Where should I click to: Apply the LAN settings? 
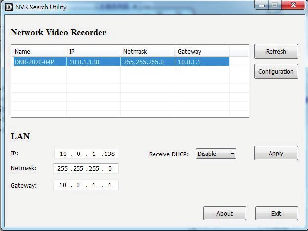pos(276,153)
